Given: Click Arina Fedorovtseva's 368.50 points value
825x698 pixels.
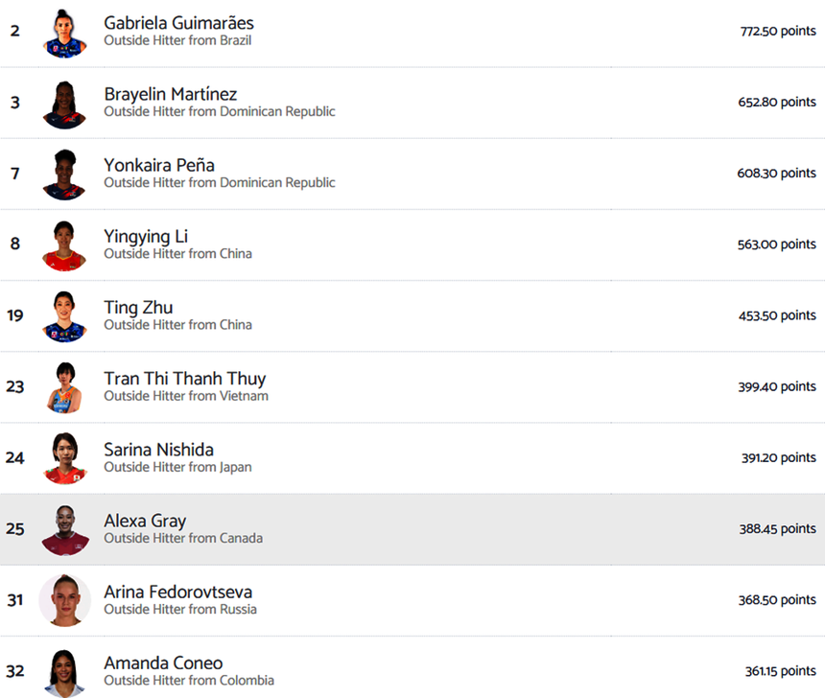Looking at the screenshot, I should click(776, 600).
